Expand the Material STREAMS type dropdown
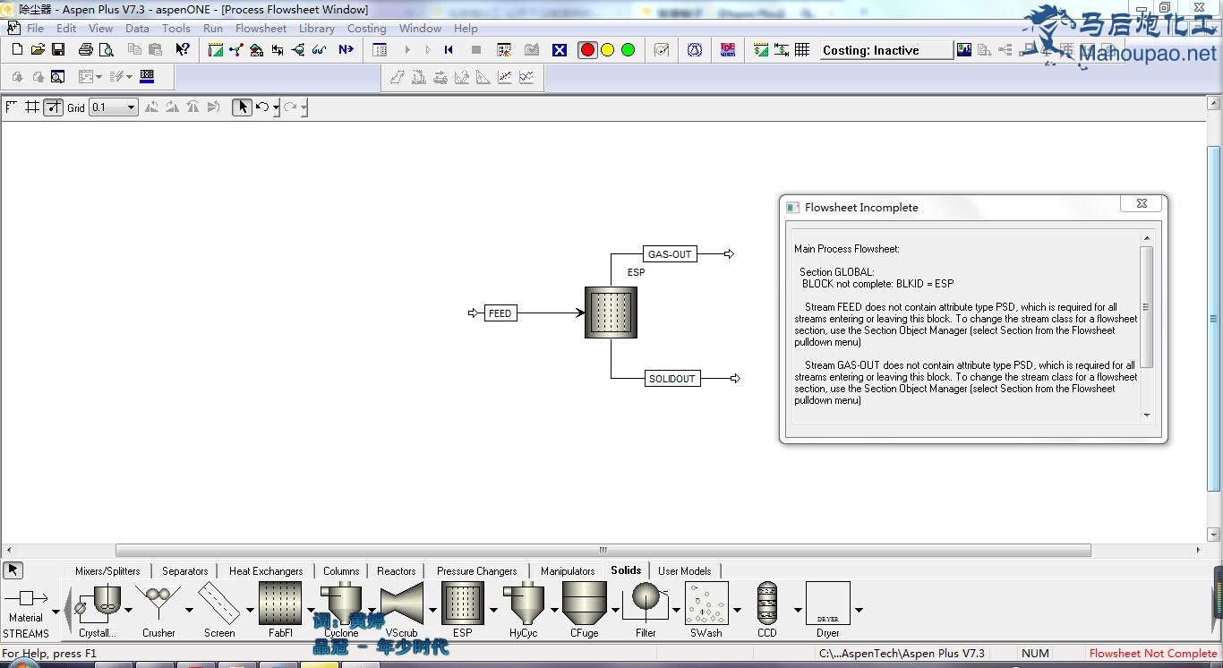 56,612
